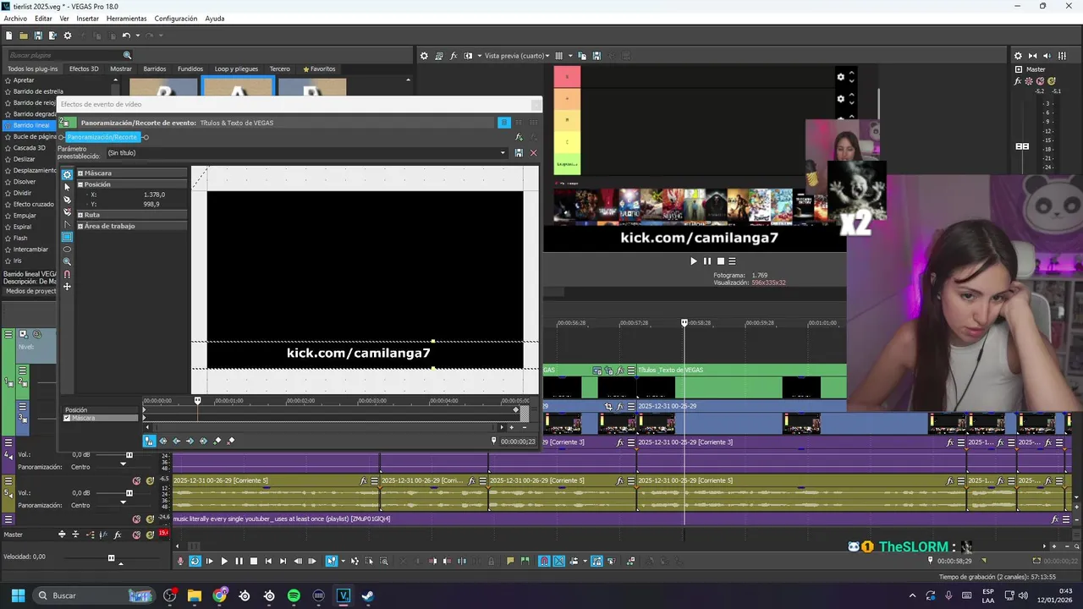Create keyframe diamond button in Pan/Crop
This screenshot has width=1083, height=609.
pos(217,441)
